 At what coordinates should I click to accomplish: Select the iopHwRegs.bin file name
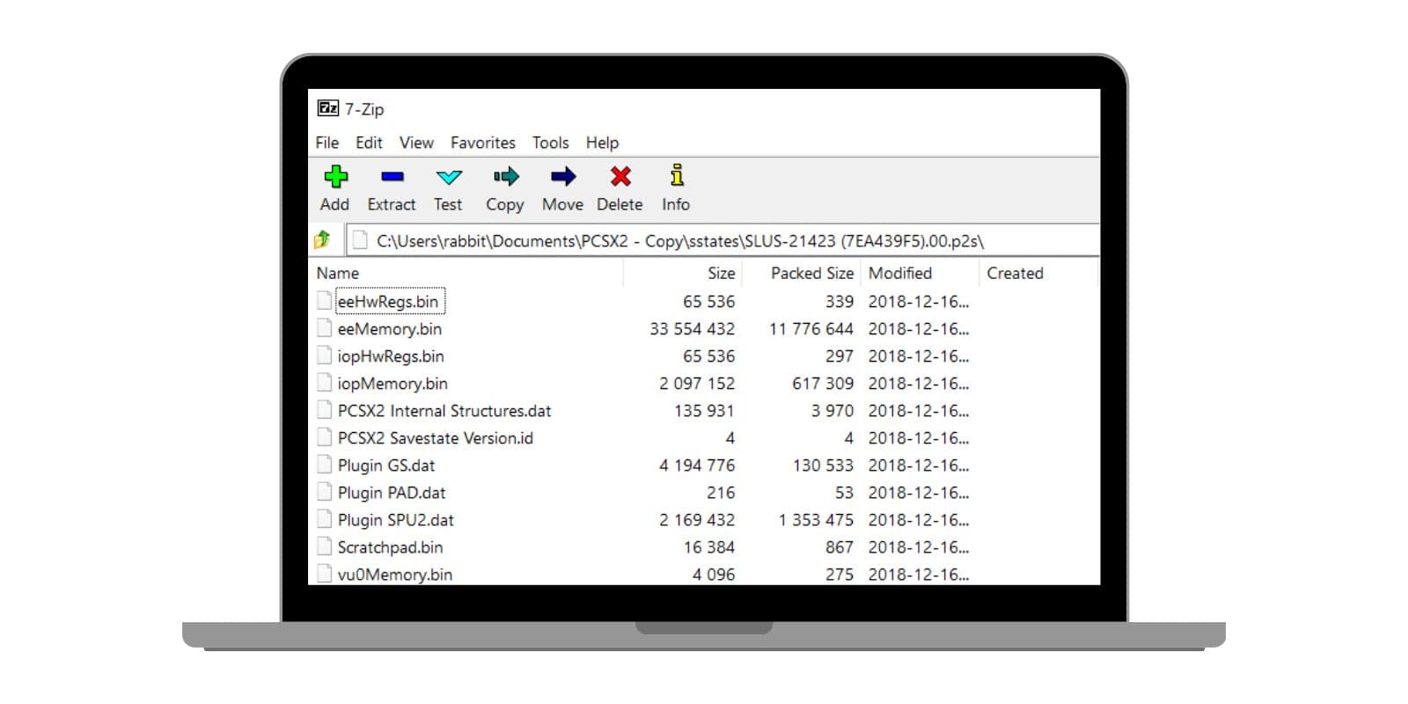click(391, 356)
